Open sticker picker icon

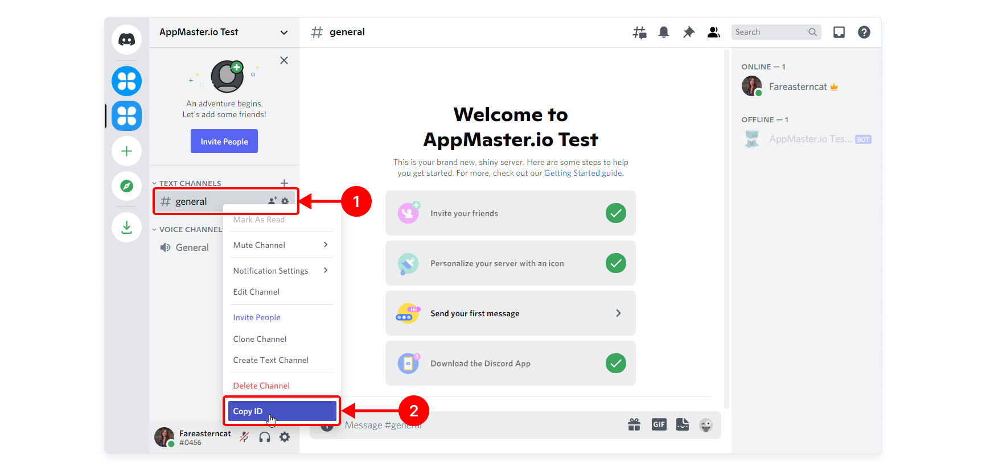pos(683,424)
